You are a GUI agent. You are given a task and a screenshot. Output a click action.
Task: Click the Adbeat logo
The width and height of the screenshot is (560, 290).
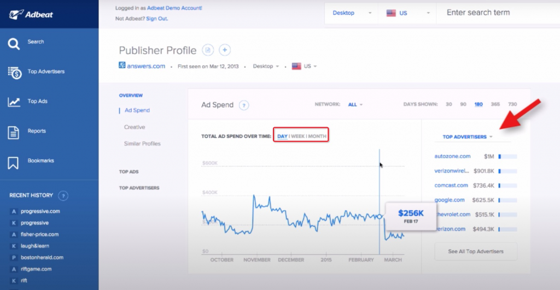(31, 14)
